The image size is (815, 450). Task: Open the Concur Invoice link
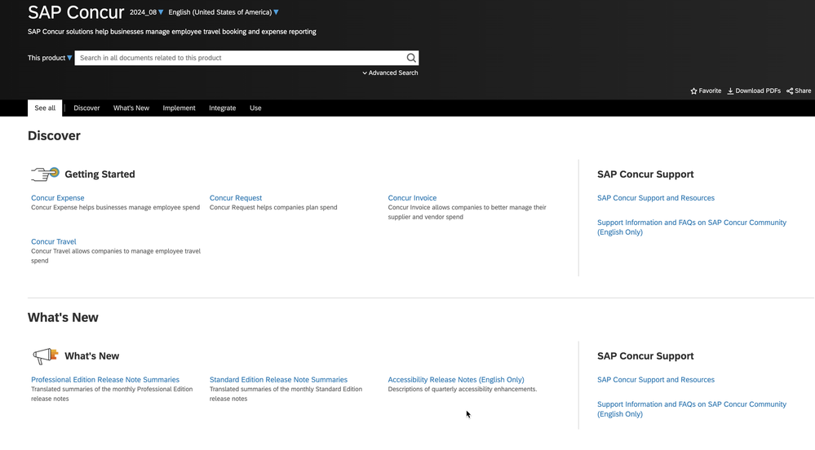[x=412, y=198]
